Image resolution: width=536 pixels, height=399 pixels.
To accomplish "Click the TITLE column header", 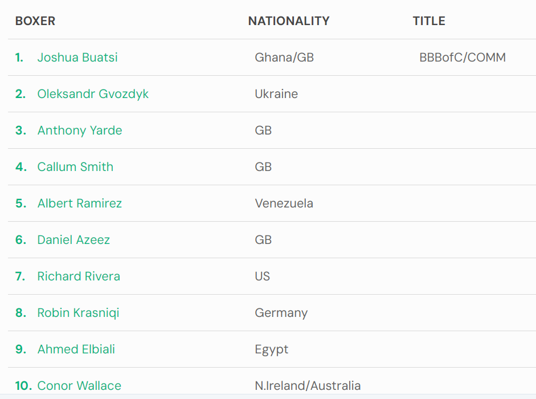I will (429, 21).
